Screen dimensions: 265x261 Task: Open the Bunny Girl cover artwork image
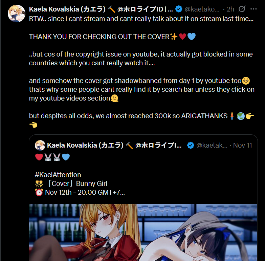143,232
